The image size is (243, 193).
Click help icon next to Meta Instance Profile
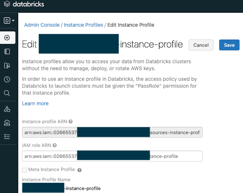click(80, 170)
